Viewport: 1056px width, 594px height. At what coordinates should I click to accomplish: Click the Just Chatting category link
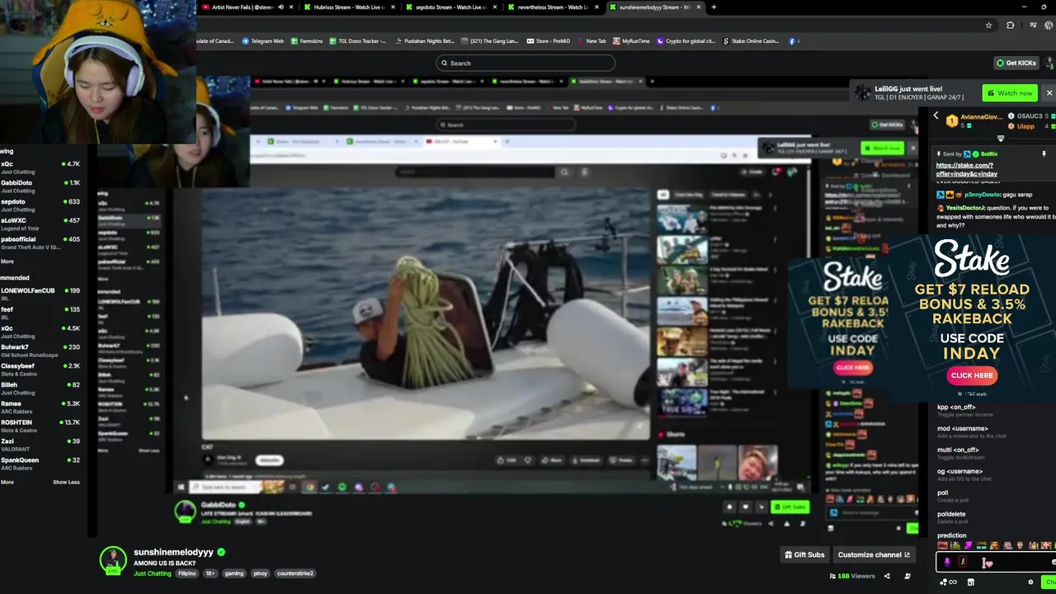[x=152, y=573]
